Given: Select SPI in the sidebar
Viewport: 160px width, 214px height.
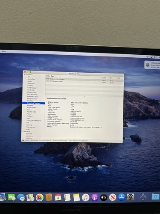Looking at the screenshot, I should pos(28,122).
